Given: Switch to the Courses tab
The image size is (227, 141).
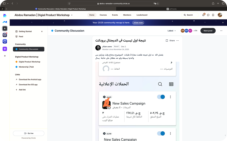Looking at the screenshot, I should 103,15.
